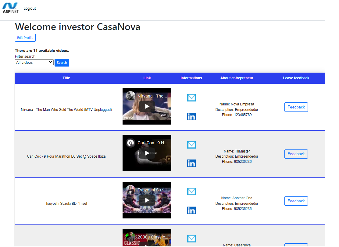Click the Nirvana video channel avatar
Viewport: 339px width, 247px height.
coord(130,96)
